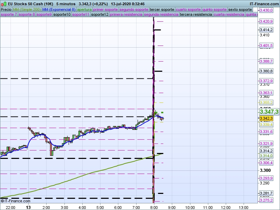Click the green 3.347,3 price tag
This screenshot has width=280, height=210.
269,112
